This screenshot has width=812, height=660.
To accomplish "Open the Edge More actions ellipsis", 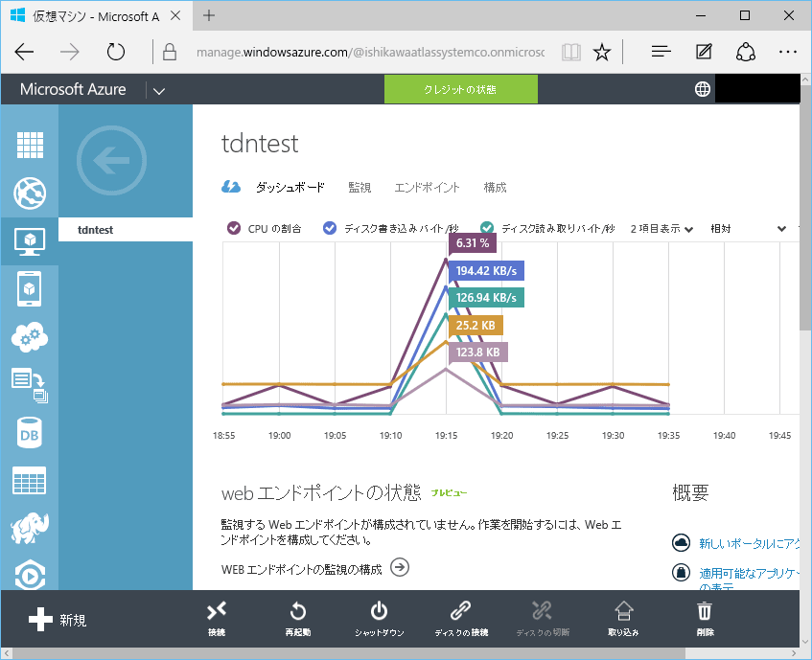I will pos(788,52).
